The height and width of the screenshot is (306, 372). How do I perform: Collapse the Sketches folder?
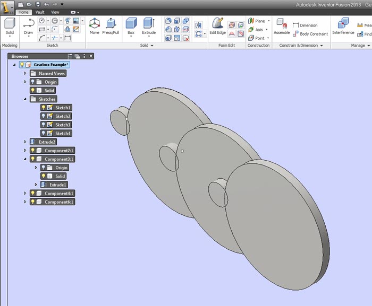coord(25,99)
